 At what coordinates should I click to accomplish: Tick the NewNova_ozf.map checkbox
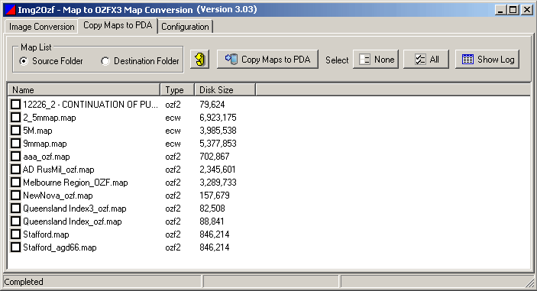tap(15, 196)
